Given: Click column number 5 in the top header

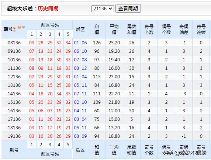Looking at the screenshot, I should click(x=68, y=34).
